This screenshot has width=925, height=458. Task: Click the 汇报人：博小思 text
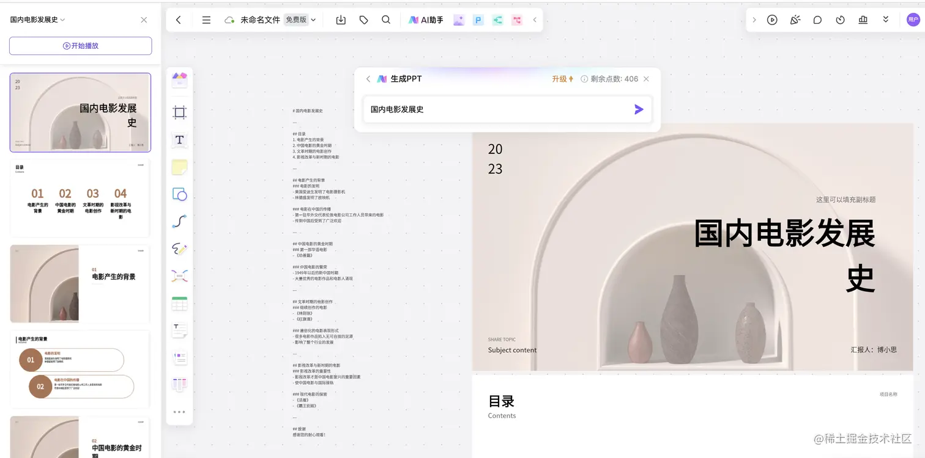[x=874, y=350]
